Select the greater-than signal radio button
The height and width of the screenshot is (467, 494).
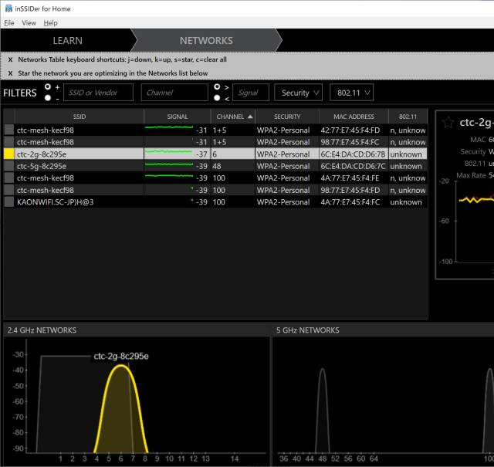pos(217,86)
